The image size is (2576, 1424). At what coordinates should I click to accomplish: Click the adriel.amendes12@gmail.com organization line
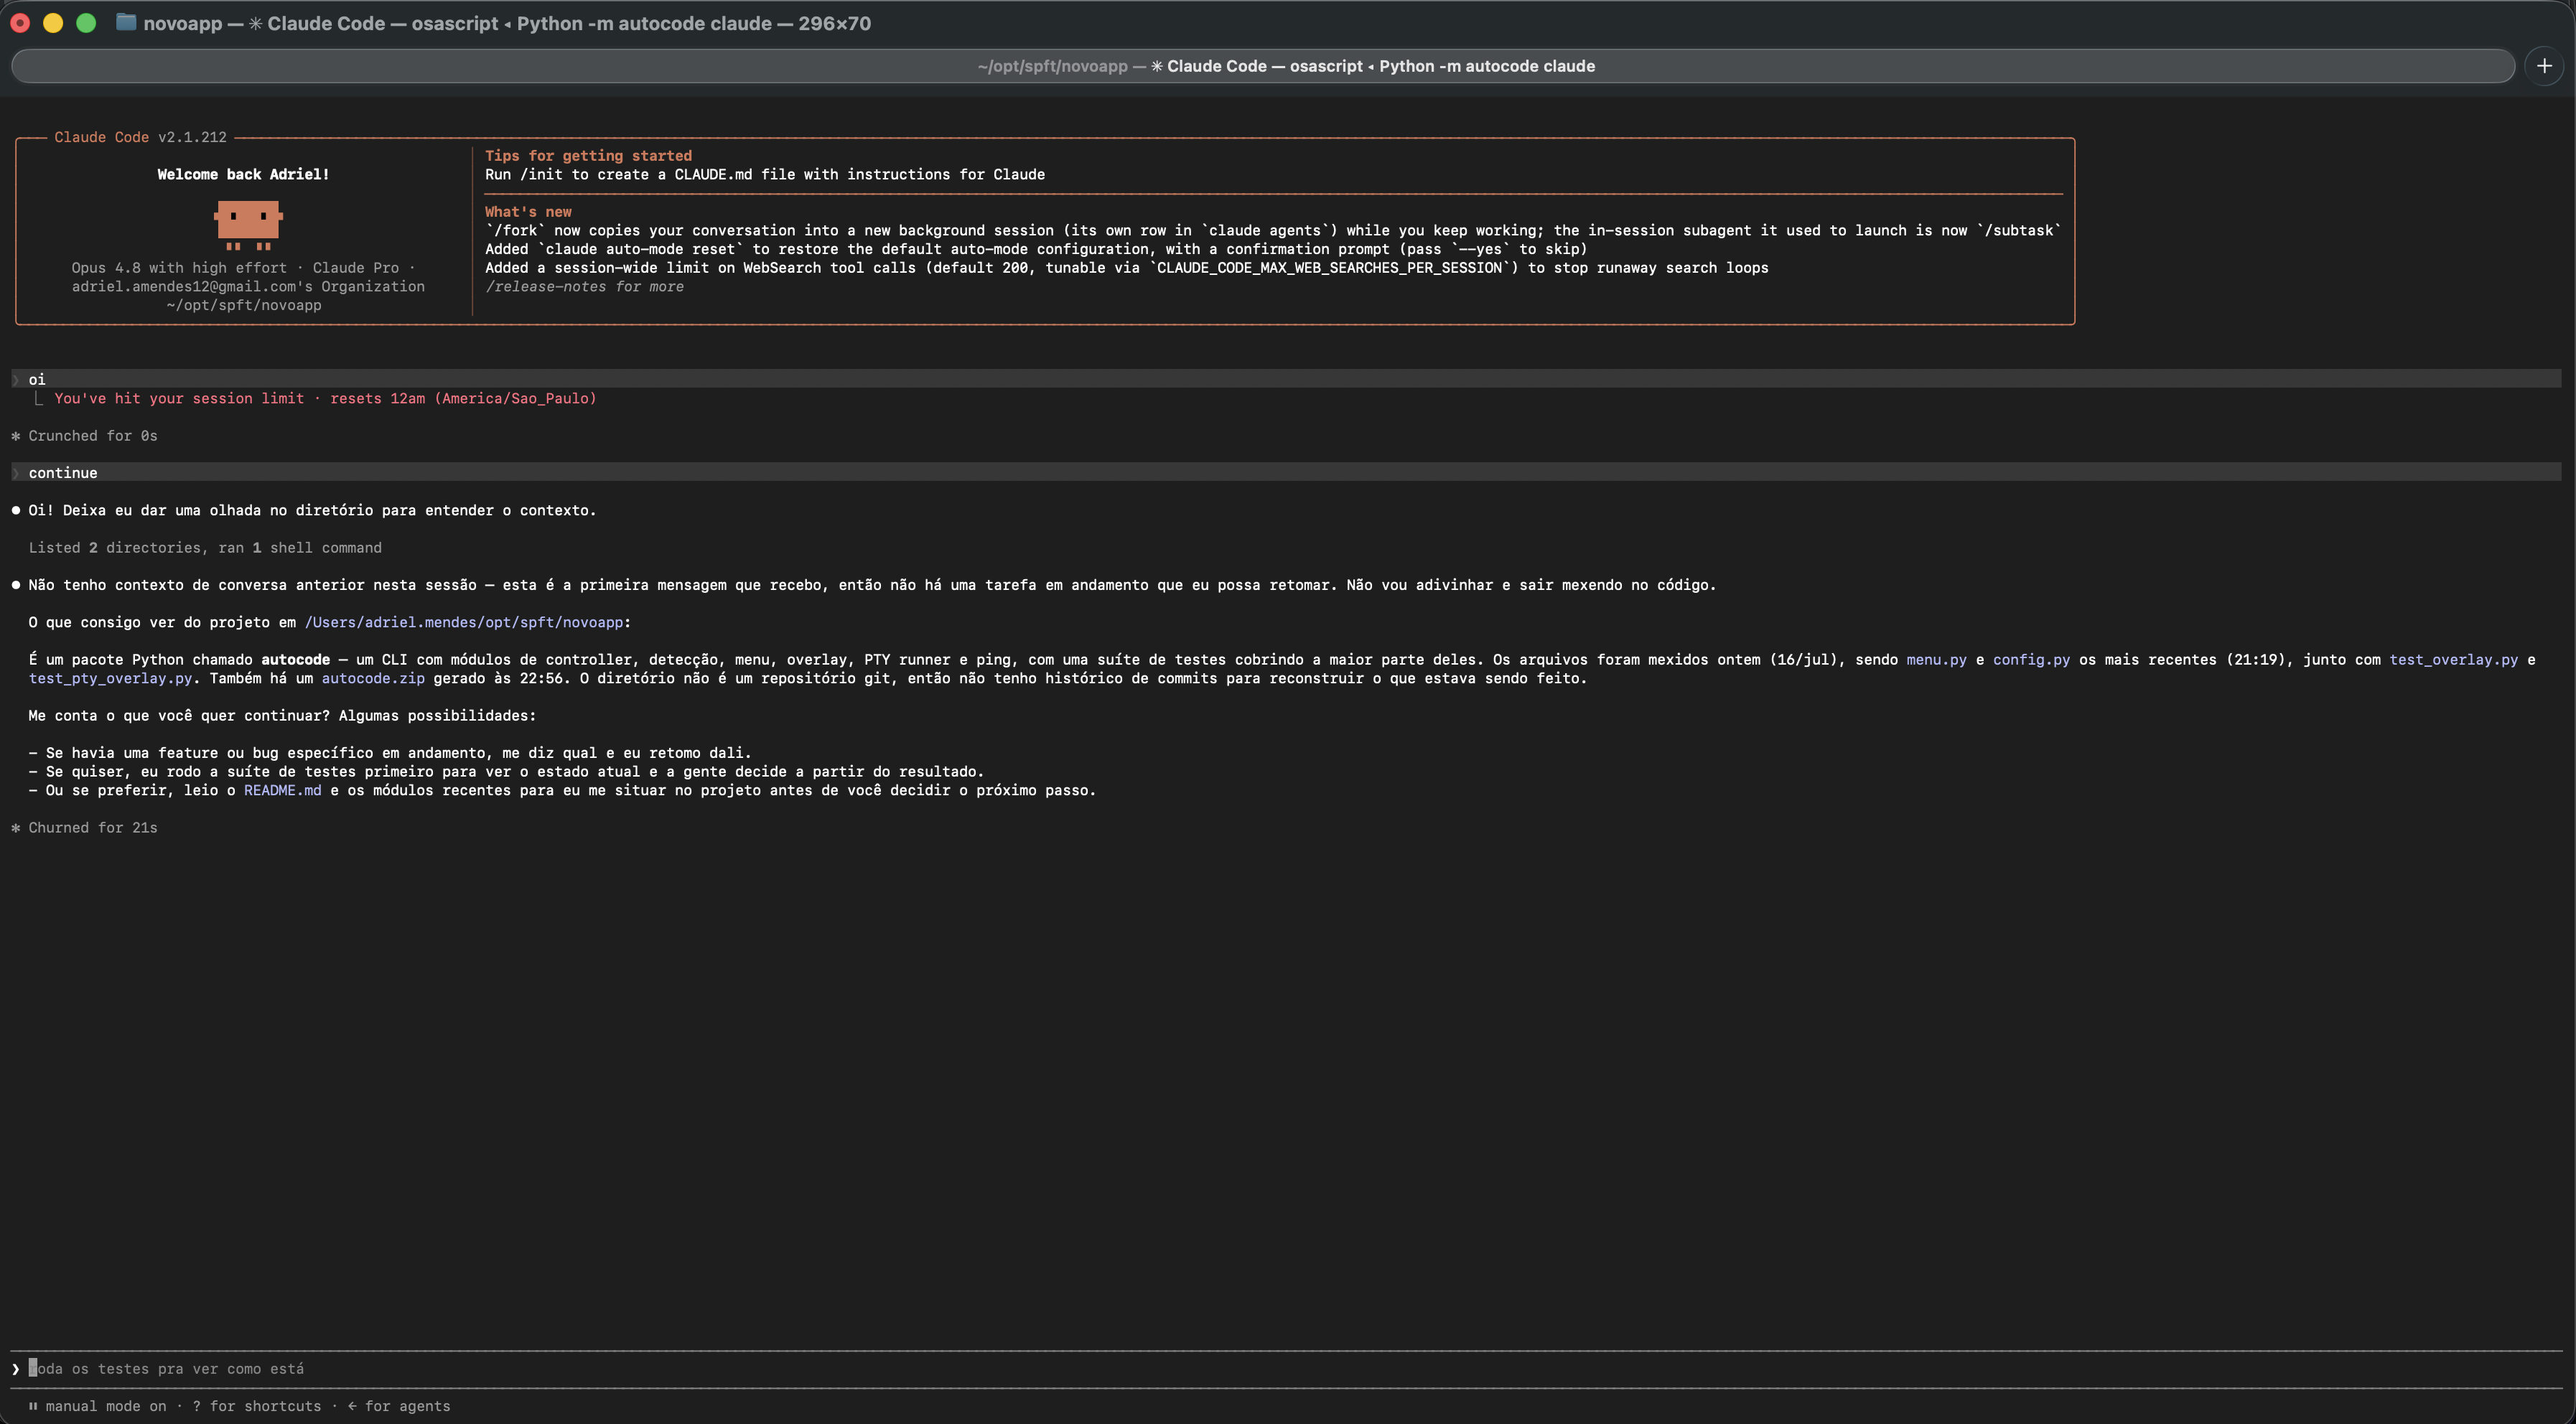pyautogui.click(x=248, y=286)
